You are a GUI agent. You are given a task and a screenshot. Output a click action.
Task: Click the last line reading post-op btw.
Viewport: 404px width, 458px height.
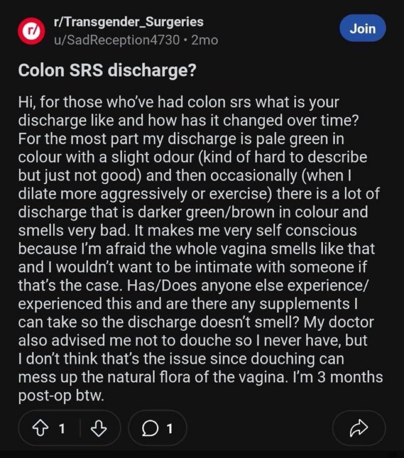[x=61, y=396]
